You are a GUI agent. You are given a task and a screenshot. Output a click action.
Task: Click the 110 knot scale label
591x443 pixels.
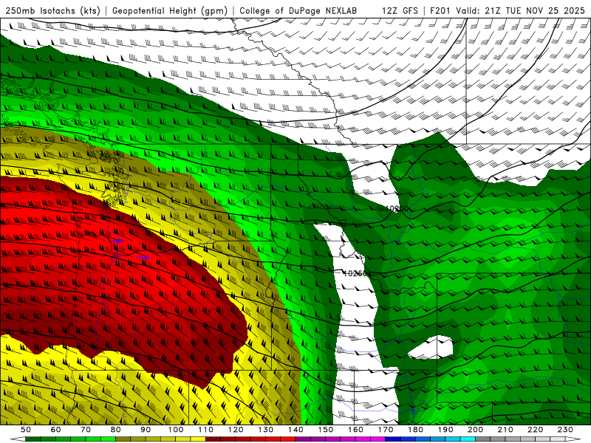coord(206,430)
